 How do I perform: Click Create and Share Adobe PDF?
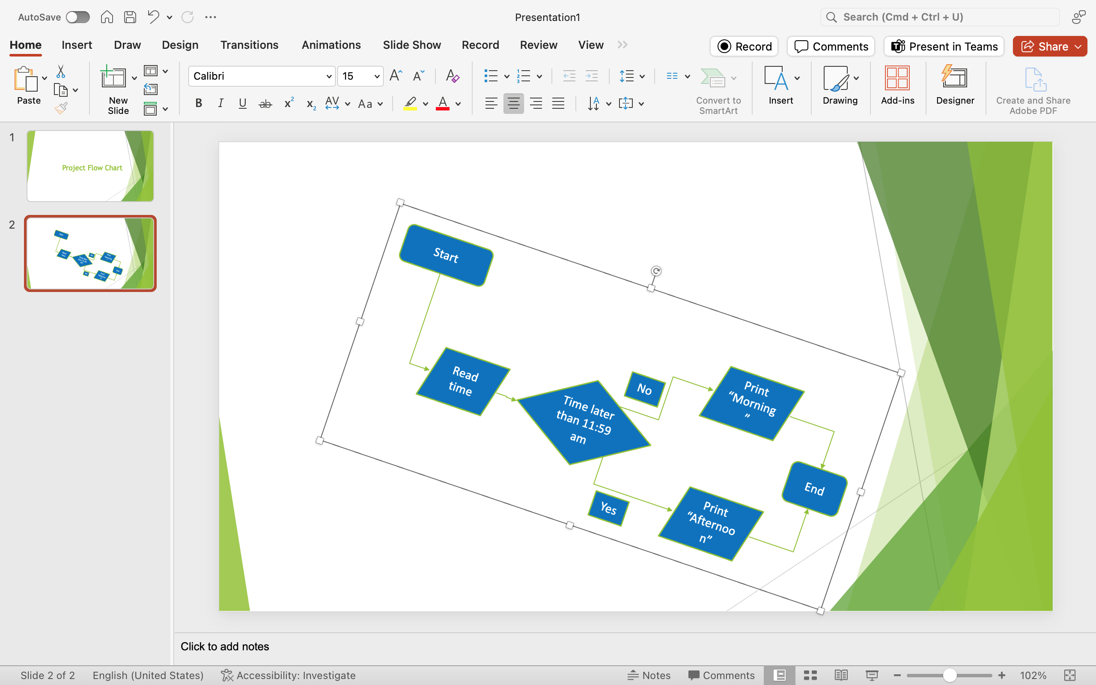click(x=1033, y=90)
